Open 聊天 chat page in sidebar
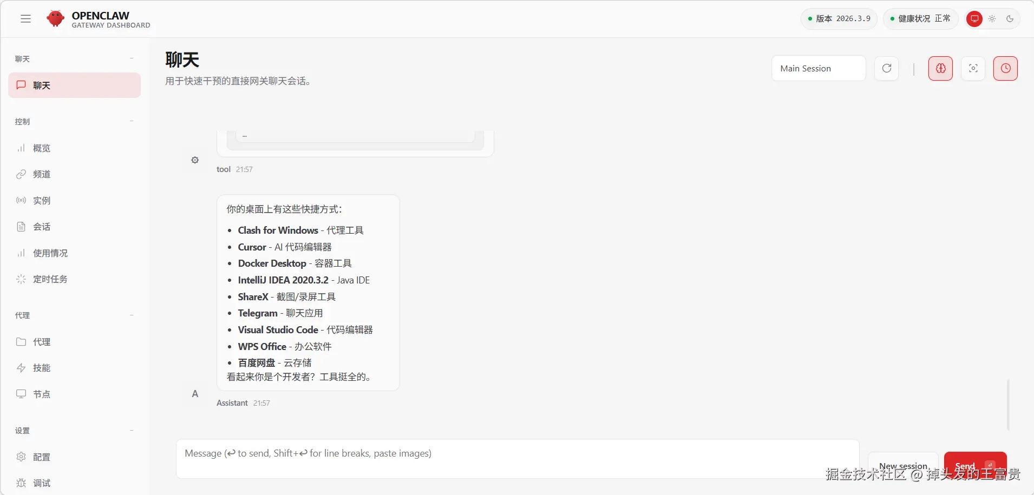Image resolution: width=1034 pixels, height=495 pixels. coord(75,85)
